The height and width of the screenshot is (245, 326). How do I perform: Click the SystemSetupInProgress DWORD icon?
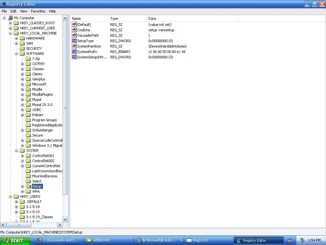74,57
